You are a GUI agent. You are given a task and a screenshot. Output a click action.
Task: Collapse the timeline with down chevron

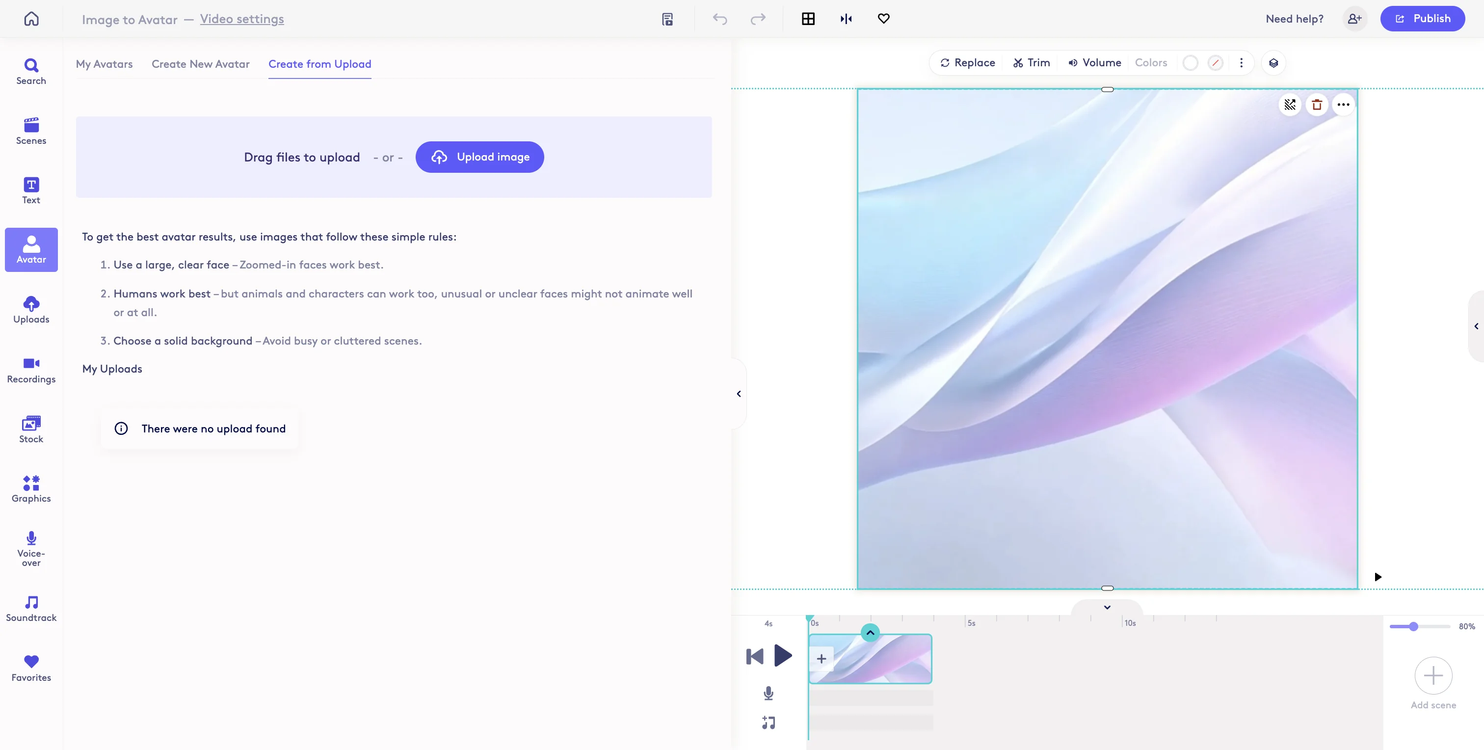click(1107, 607)
